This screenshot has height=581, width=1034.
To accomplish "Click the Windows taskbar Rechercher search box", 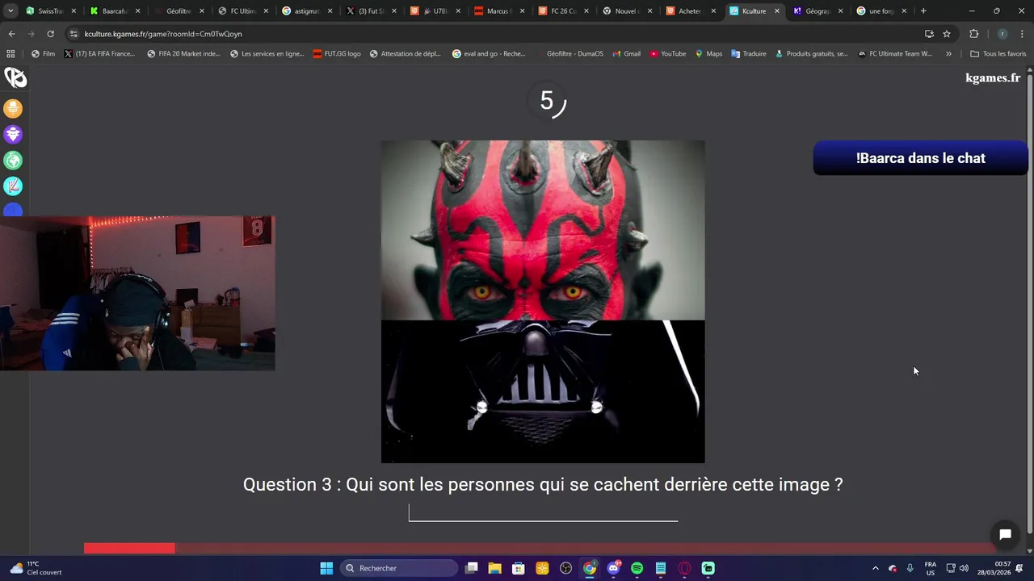I will pyautogui.click(x=399, y=568).
